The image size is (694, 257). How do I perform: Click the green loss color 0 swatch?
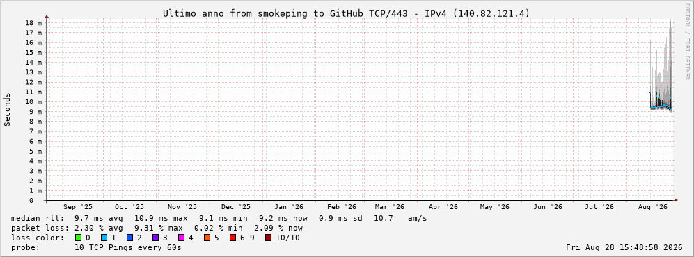click(x=79, y=238)
